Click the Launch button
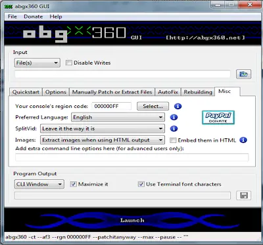 (x=132, y=220)
